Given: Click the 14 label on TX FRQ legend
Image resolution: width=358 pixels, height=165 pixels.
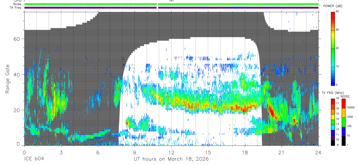Looking at the screenshot, I should [x=337, y=119].
